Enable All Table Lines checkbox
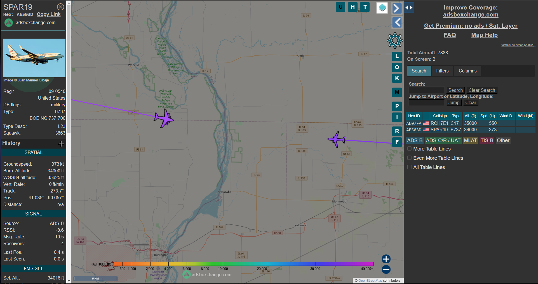Viewport: 538px width, 284px height. tap(409, 167)
